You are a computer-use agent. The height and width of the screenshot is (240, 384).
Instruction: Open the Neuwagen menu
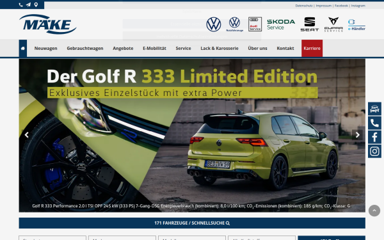(46, 49)
